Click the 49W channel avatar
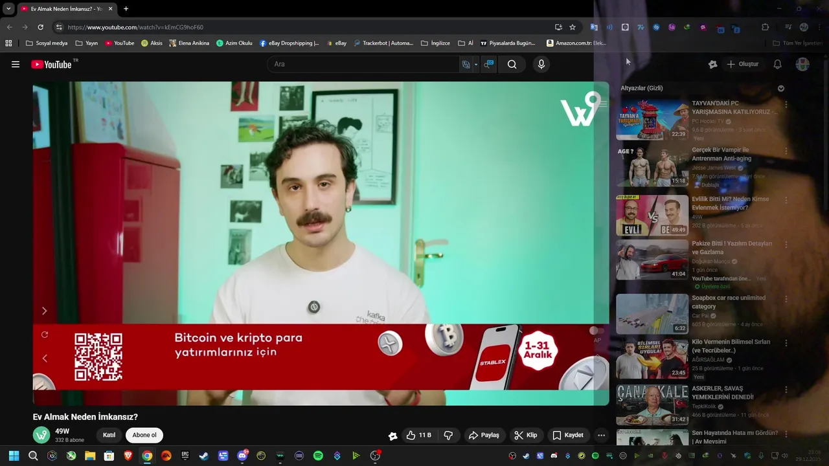This screenshot has width=829, height=466. point(41,435)
